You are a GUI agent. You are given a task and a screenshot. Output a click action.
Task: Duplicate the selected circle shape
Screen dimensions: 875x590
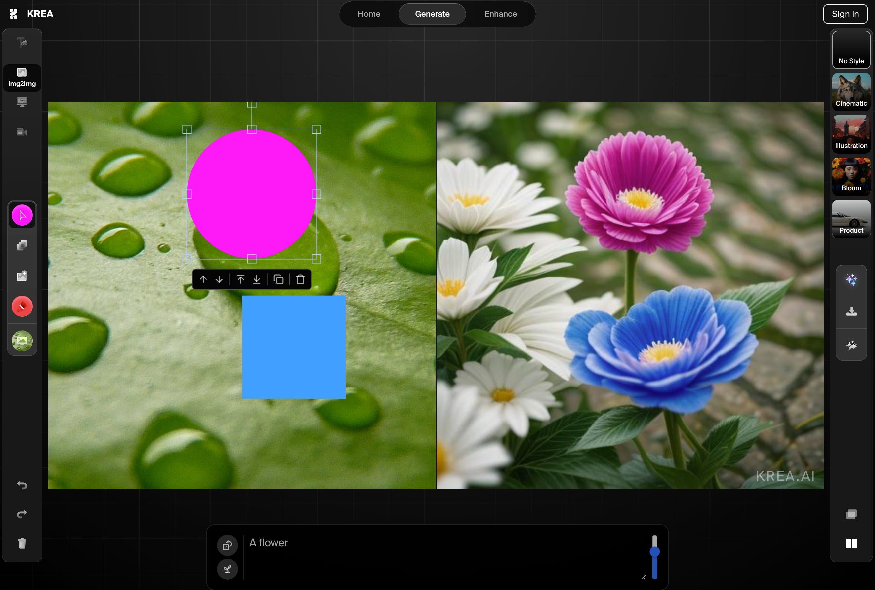[x=279, y=279]
